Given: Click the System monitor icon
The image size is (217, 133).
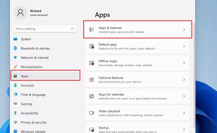Looking at the screenshot, I should coord(15,39).
